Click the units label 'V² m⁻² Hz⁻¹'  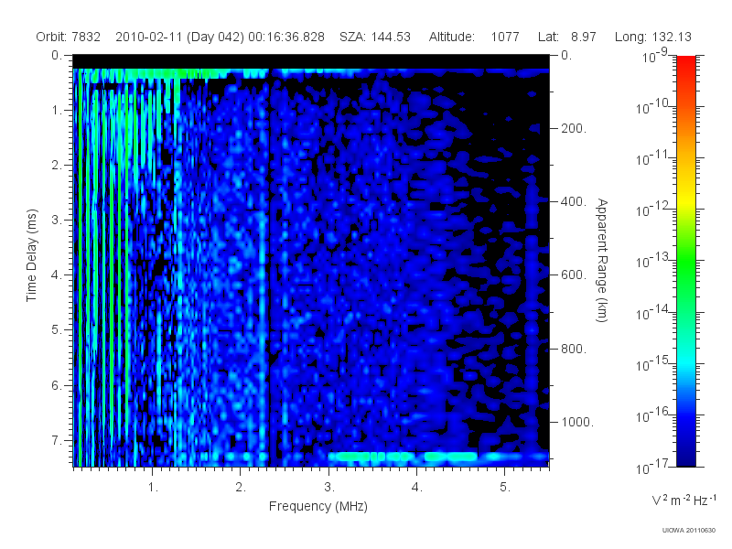[x=684, y=500]
